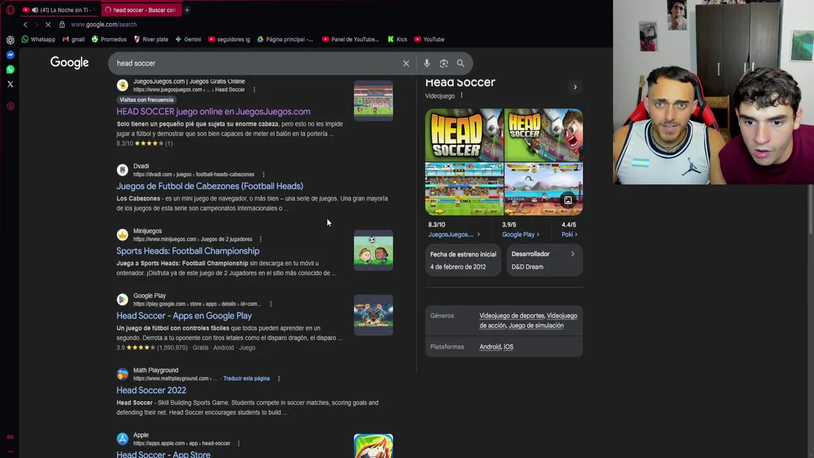Mute the La Noche sin Ti tab audio

(35, 10)
